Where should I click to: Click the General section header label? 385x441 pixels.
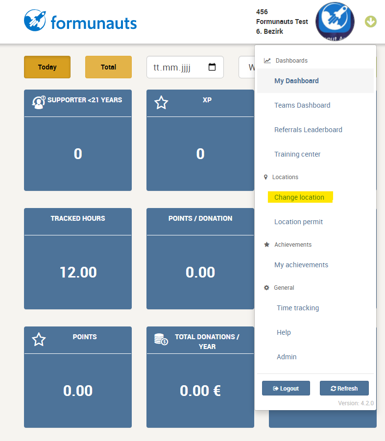[x=284, y=287]
